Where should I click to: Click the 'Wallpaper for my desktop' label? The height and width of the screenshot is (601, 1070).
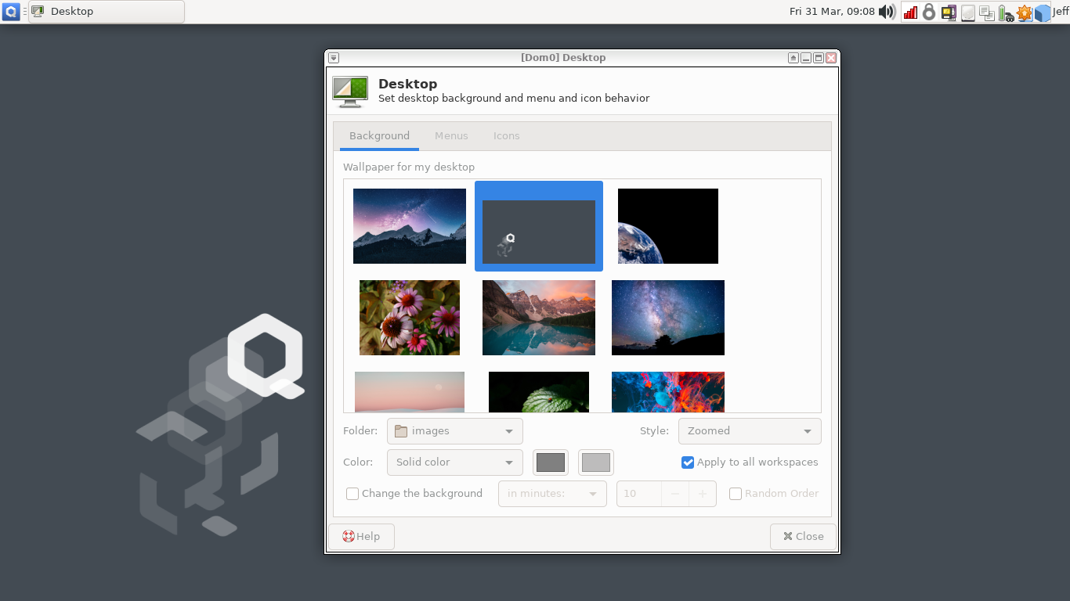pos(409,167)
